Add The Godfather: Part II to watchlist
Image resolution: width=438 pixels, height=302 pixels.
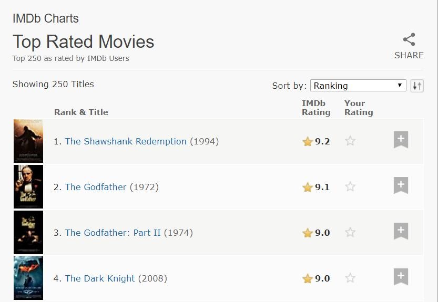tap(401, 231)
